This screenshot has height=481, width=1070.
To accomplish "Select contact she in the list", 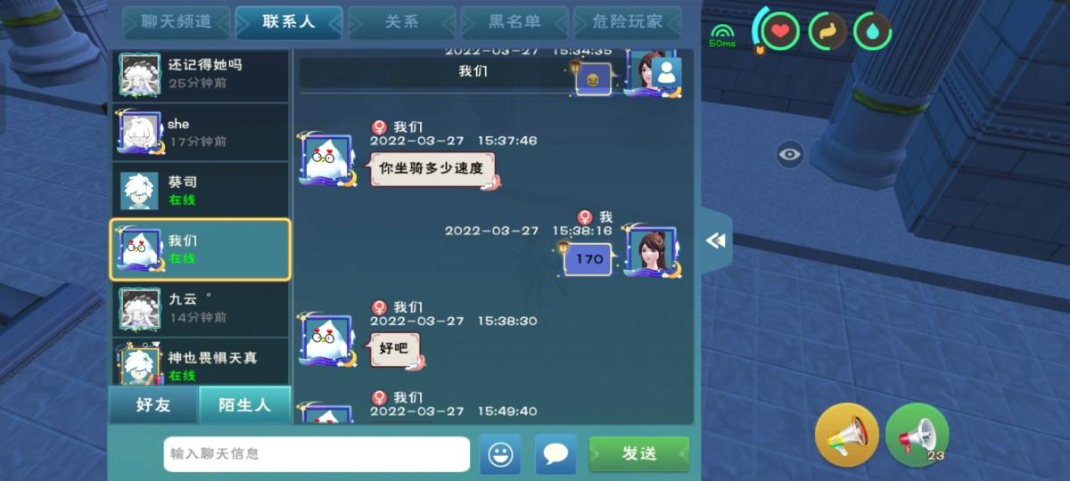I will click(200, 132).
